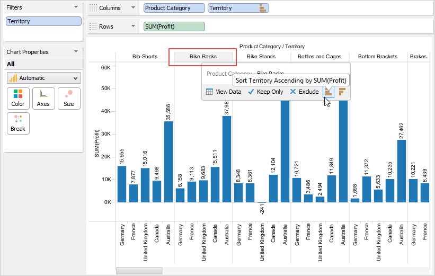435x276 pixels.
Task: Open the Color chart property
Action: tap(18, 99)
